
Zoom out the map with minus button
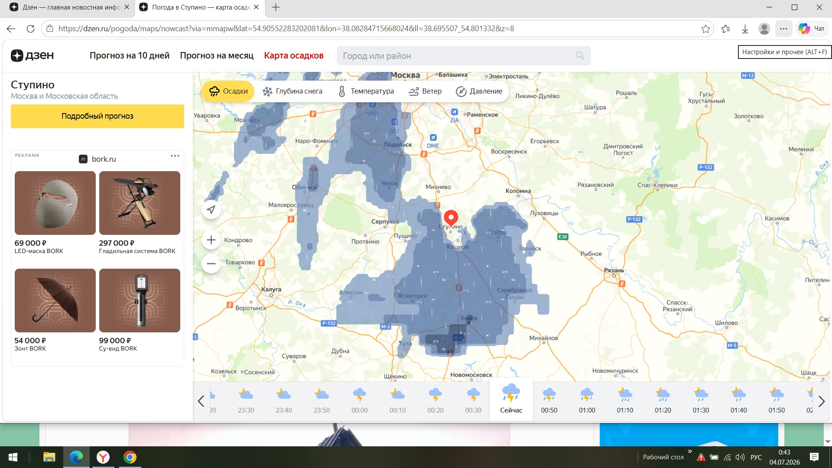[x=211, y=263]
